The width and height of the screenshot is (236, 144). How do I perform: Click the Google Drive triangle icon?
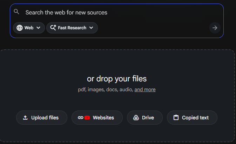(x=136, y=118)
